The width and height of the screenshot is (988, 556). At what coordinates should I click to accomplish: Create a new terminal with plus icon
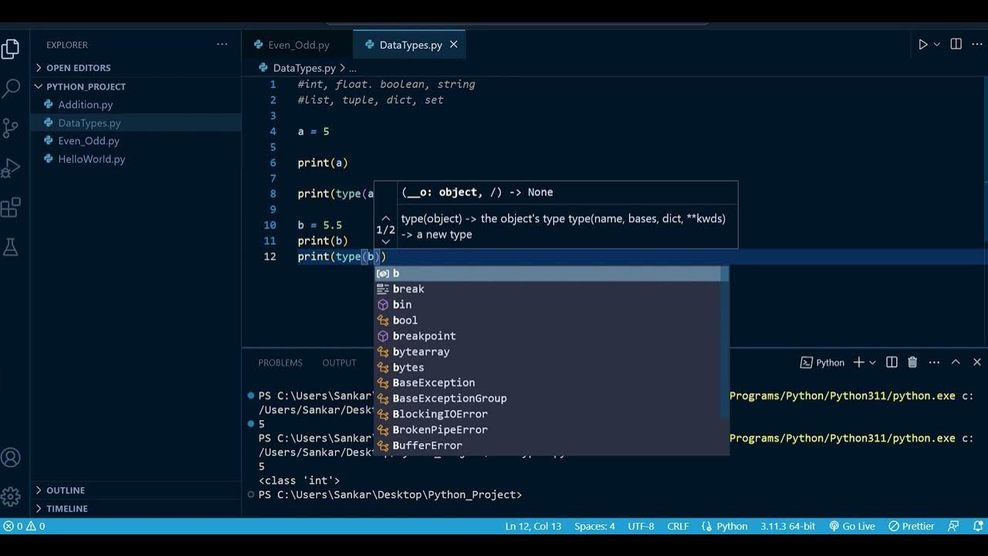click(x=858, y=362)
